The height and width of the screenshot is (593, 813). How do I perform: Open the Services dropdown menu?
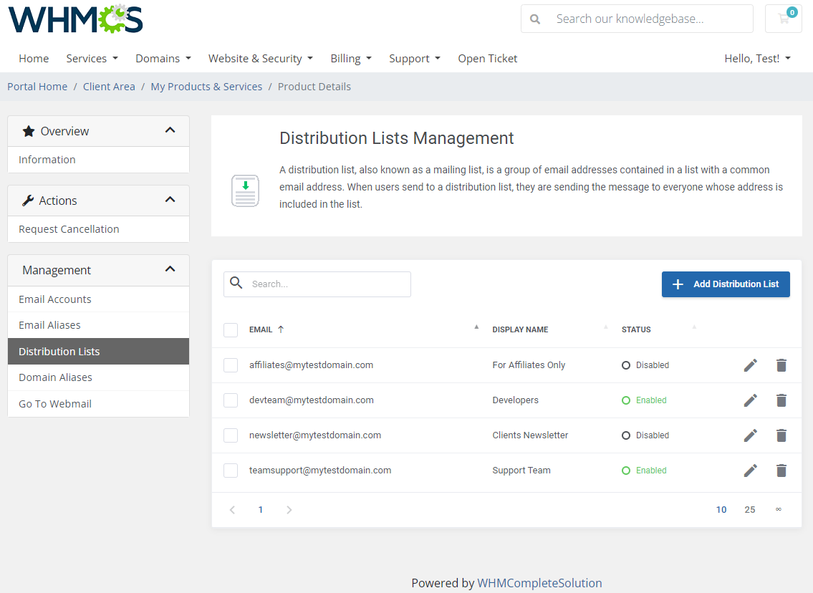coord(92,59)
